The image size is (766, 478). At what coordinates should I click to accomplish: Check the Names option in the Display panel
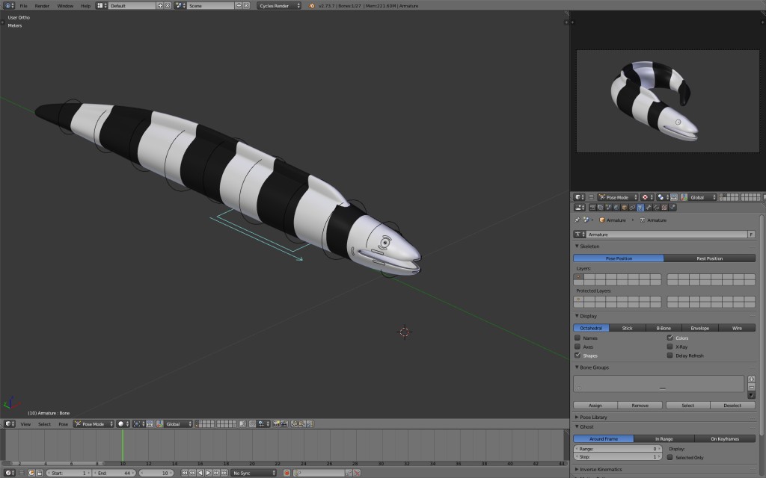click(577, 338)
